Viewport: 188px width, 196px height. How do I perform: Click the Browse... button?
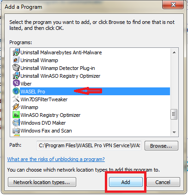(x=161, y=146)
